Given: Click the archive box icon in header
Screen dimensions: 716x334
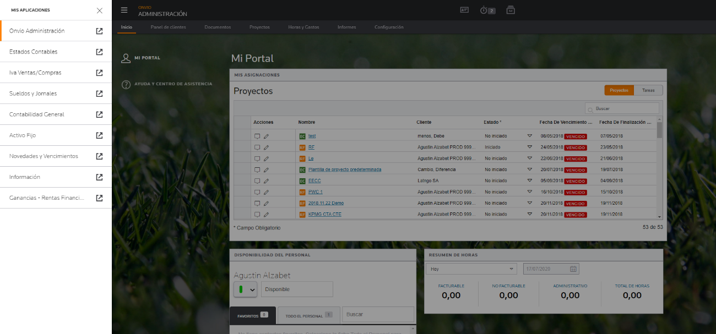Looking at the screenshot, I should coord(511,10).
